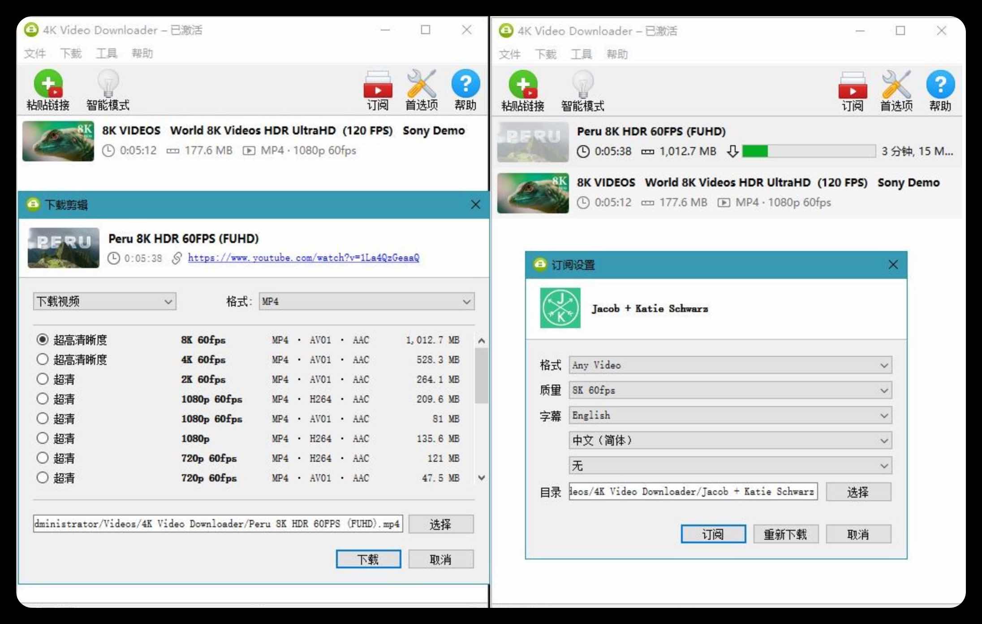This screenshot has height=624, width=982.
Task: Click 重新下载 button
Action: (x=786, y=534)
